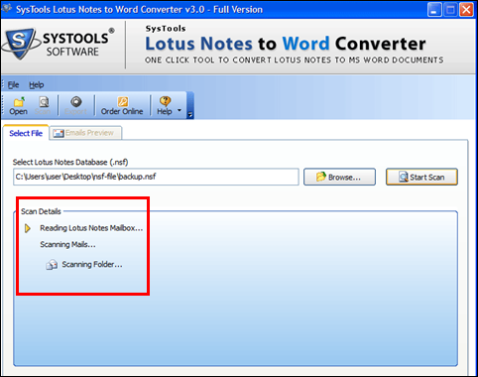Click the Help question-mark toolbar icon
This screenshot has width=478, height=377.
[x=165, y=106]
